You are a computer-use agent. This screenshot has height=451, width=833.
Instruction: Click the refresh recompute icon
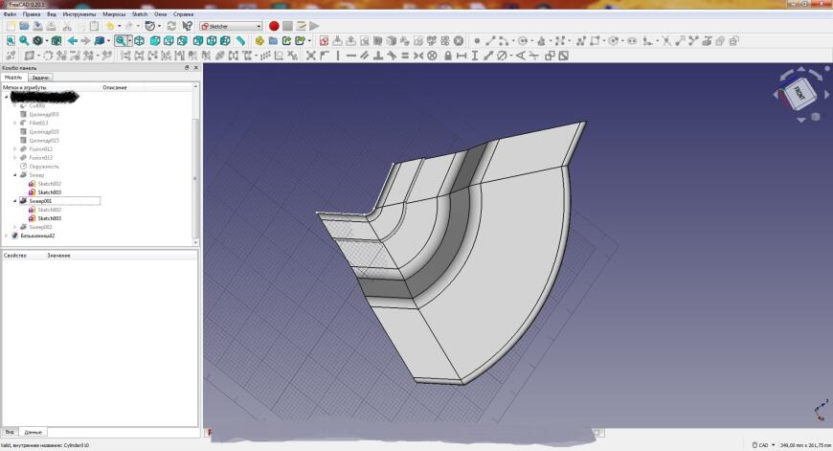pos(170,26)
